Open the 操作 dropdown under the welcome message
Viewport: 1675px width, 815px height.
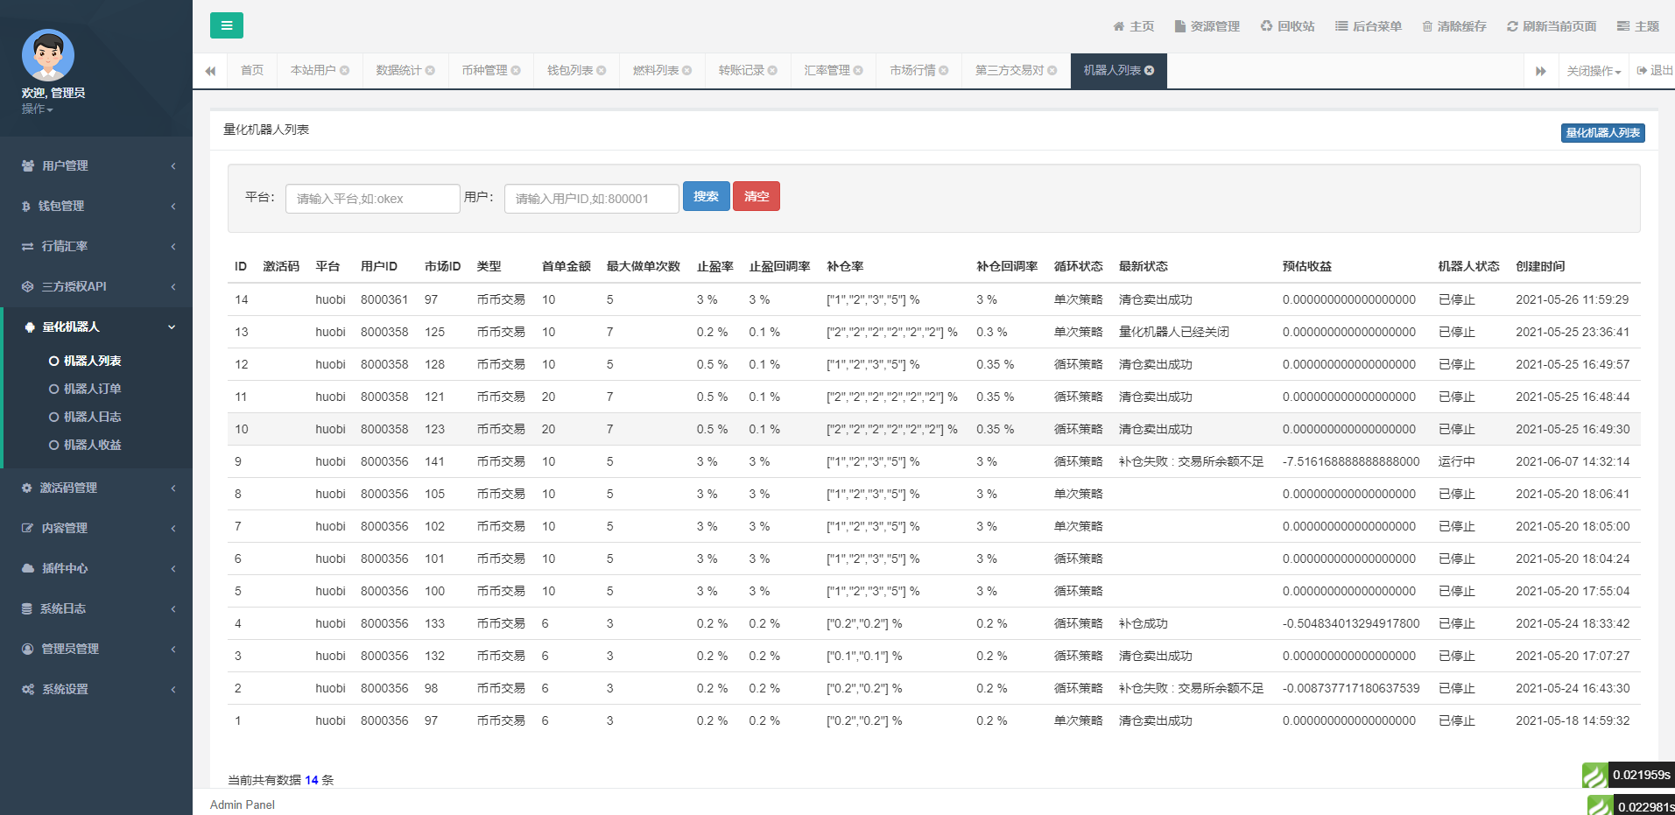[36, 109]
